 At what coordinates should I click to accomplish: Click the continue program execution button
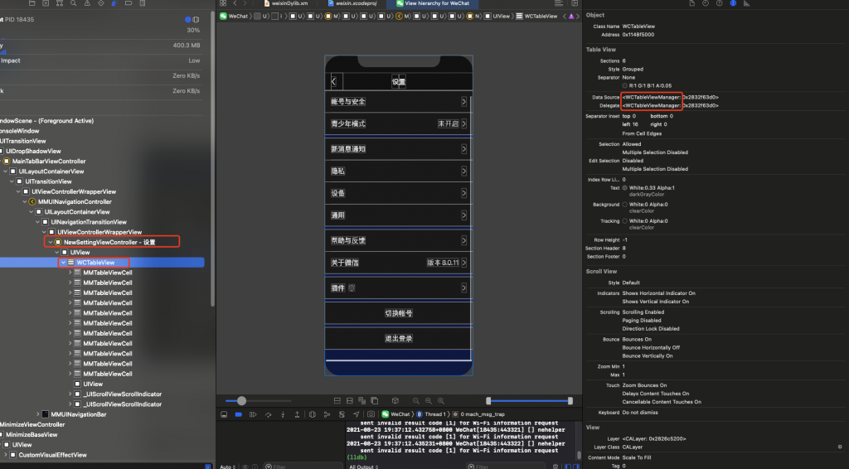tap(255, 413)
